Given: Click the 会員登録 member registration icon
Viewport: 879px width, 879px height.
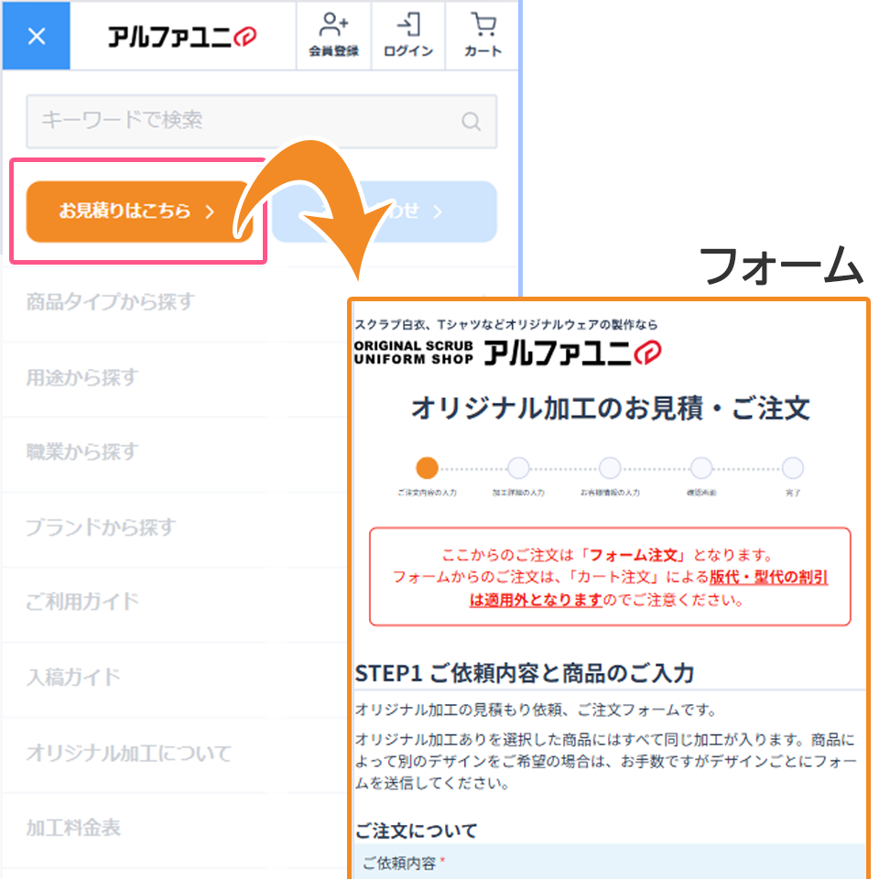Looking at the screenshot, I should (333, 36).
